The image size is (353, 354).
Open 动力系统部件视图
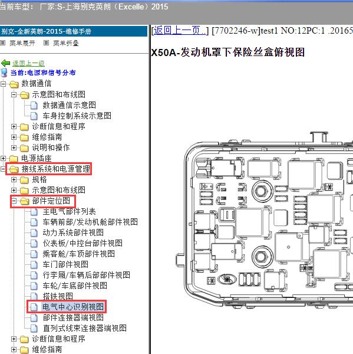pos(73,233)
